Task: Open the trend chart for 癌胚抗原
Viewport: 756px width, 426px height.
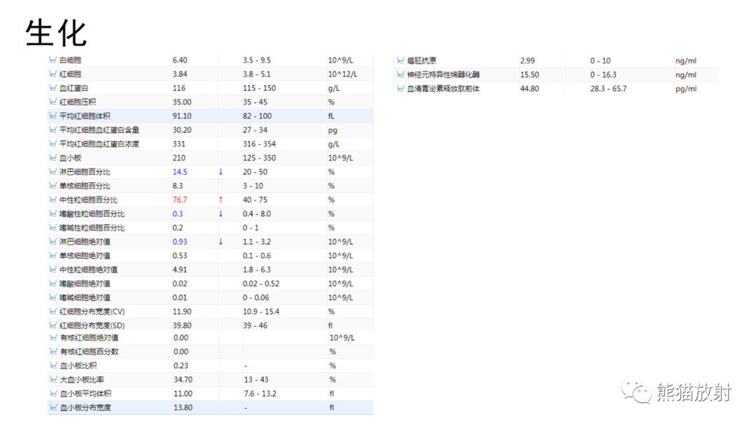Action: tap(400, 60)
